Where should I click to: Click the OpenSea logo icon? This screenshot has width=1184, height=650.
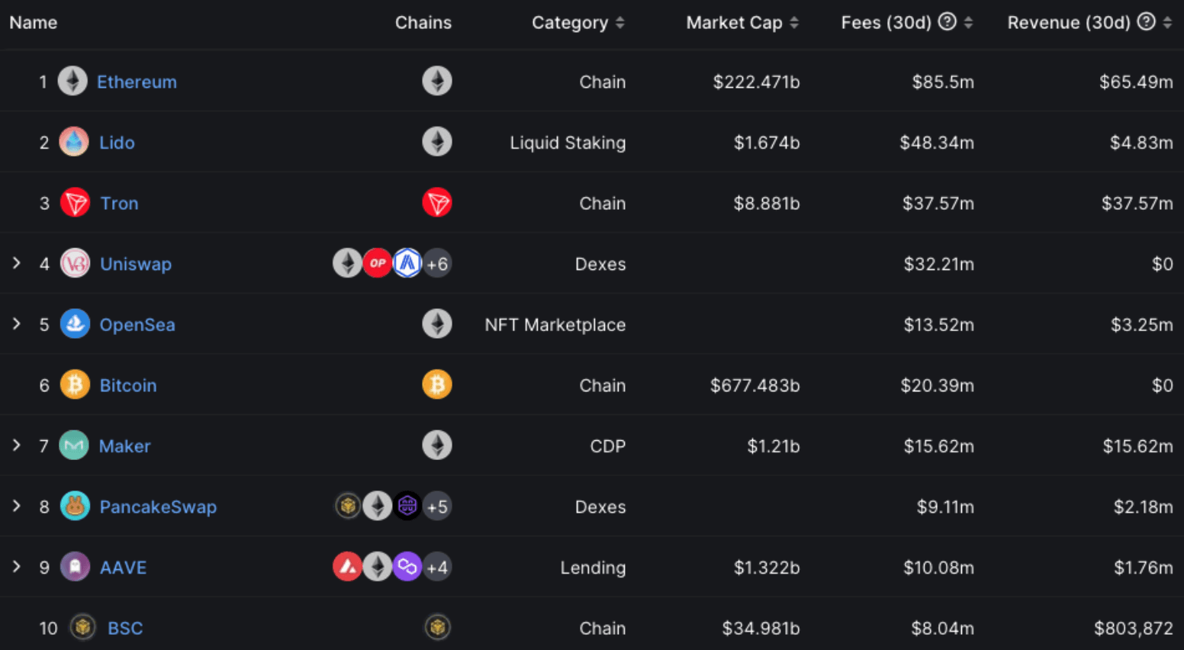tap(75, 324)
